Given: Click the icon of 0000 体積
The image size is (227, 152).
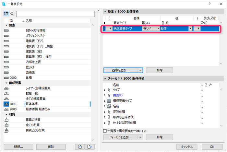Looking at the screenshot, I should point(6,78).
